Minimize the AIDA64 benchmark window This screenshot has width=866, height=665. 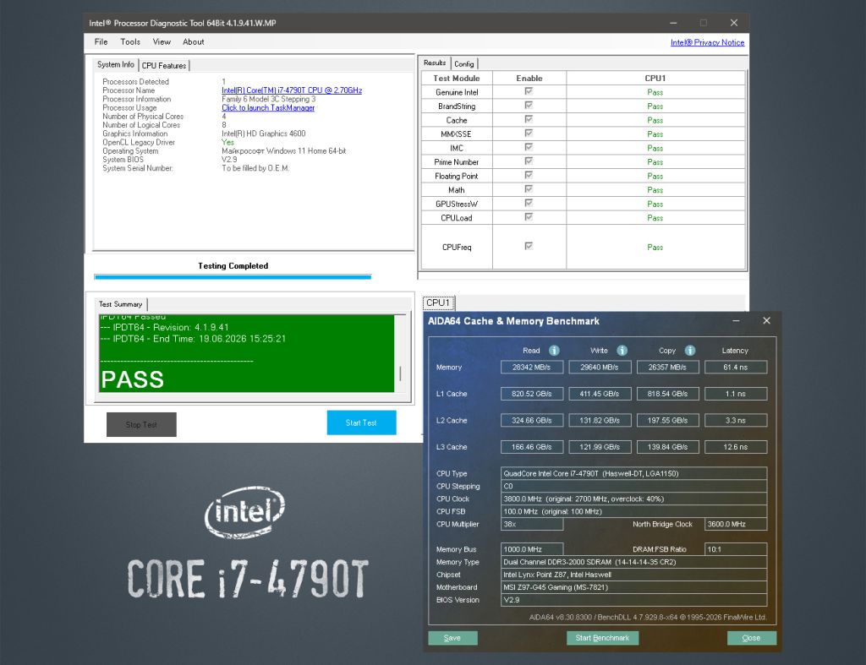coord(737,320)
